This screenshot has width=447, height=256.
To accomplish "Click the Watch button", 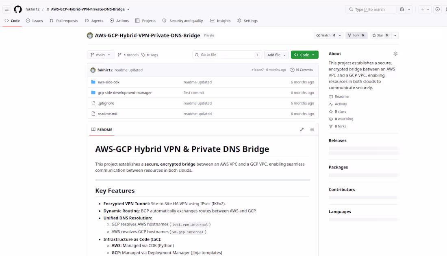I will pos(325,35).
